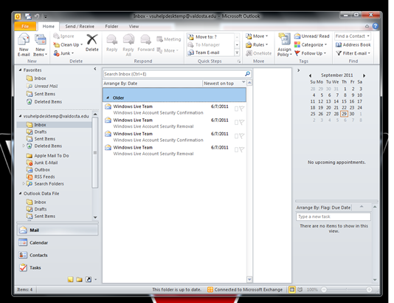
Task: Go to the next month in calendar
Action: (364, 75)
